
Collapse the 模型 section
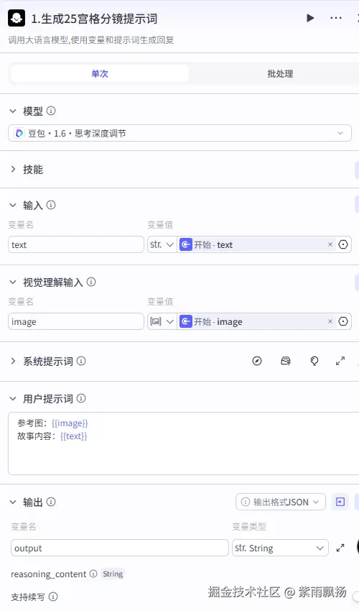(13, 111)
